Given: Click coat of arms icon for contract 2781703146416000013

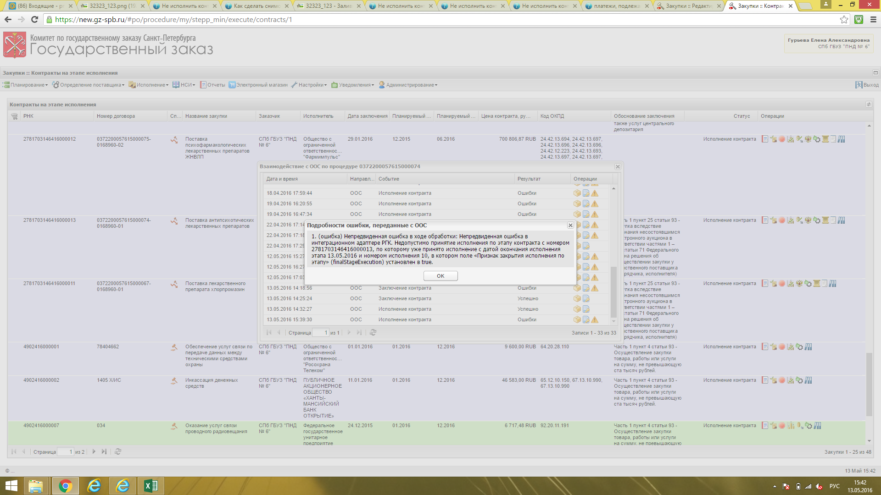Looking at the screenshot, I should click(808, 220).
